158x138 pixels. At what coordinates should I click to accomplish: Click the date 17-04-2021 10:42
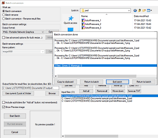143,28
